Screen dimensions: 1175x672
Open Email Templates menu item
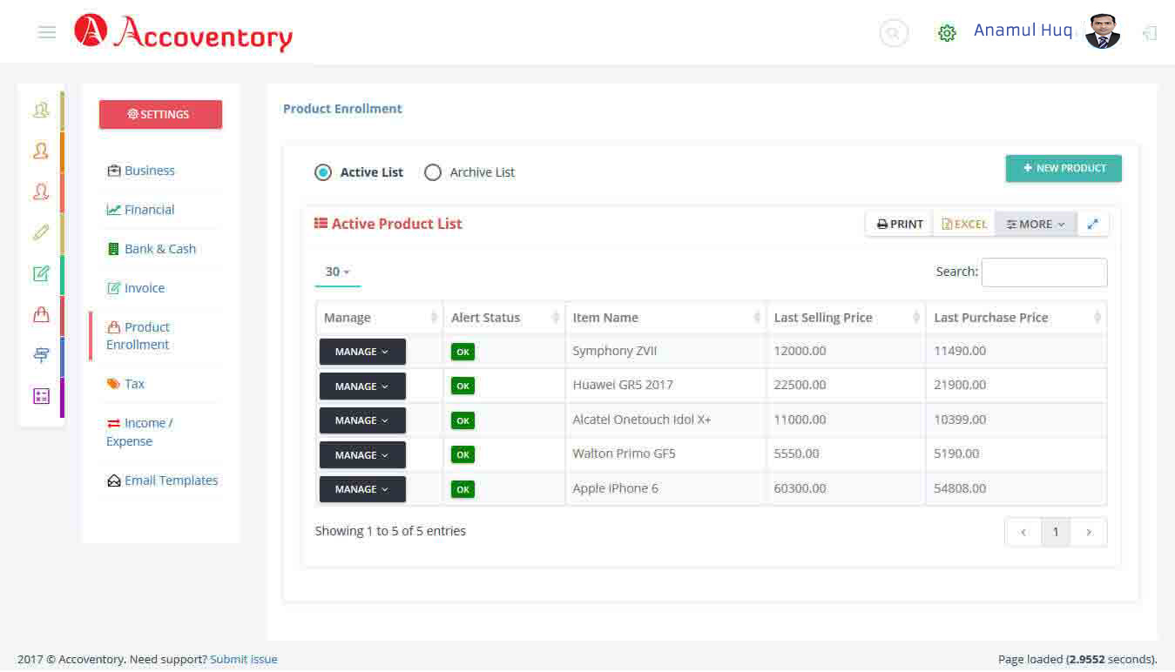coord(162,480)
